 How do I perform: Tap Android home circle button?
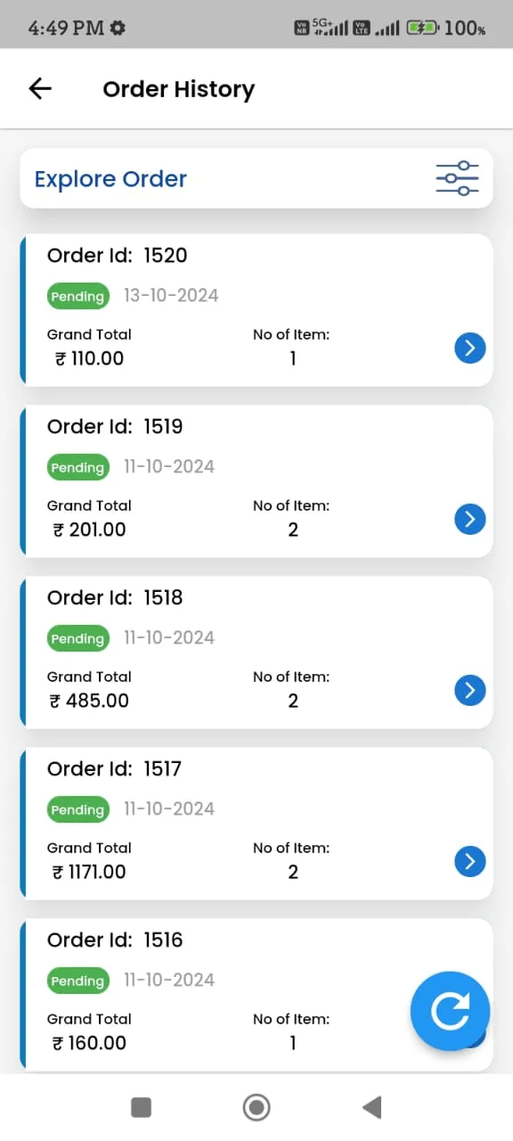pyautogui.click(x=256, y=1107)
